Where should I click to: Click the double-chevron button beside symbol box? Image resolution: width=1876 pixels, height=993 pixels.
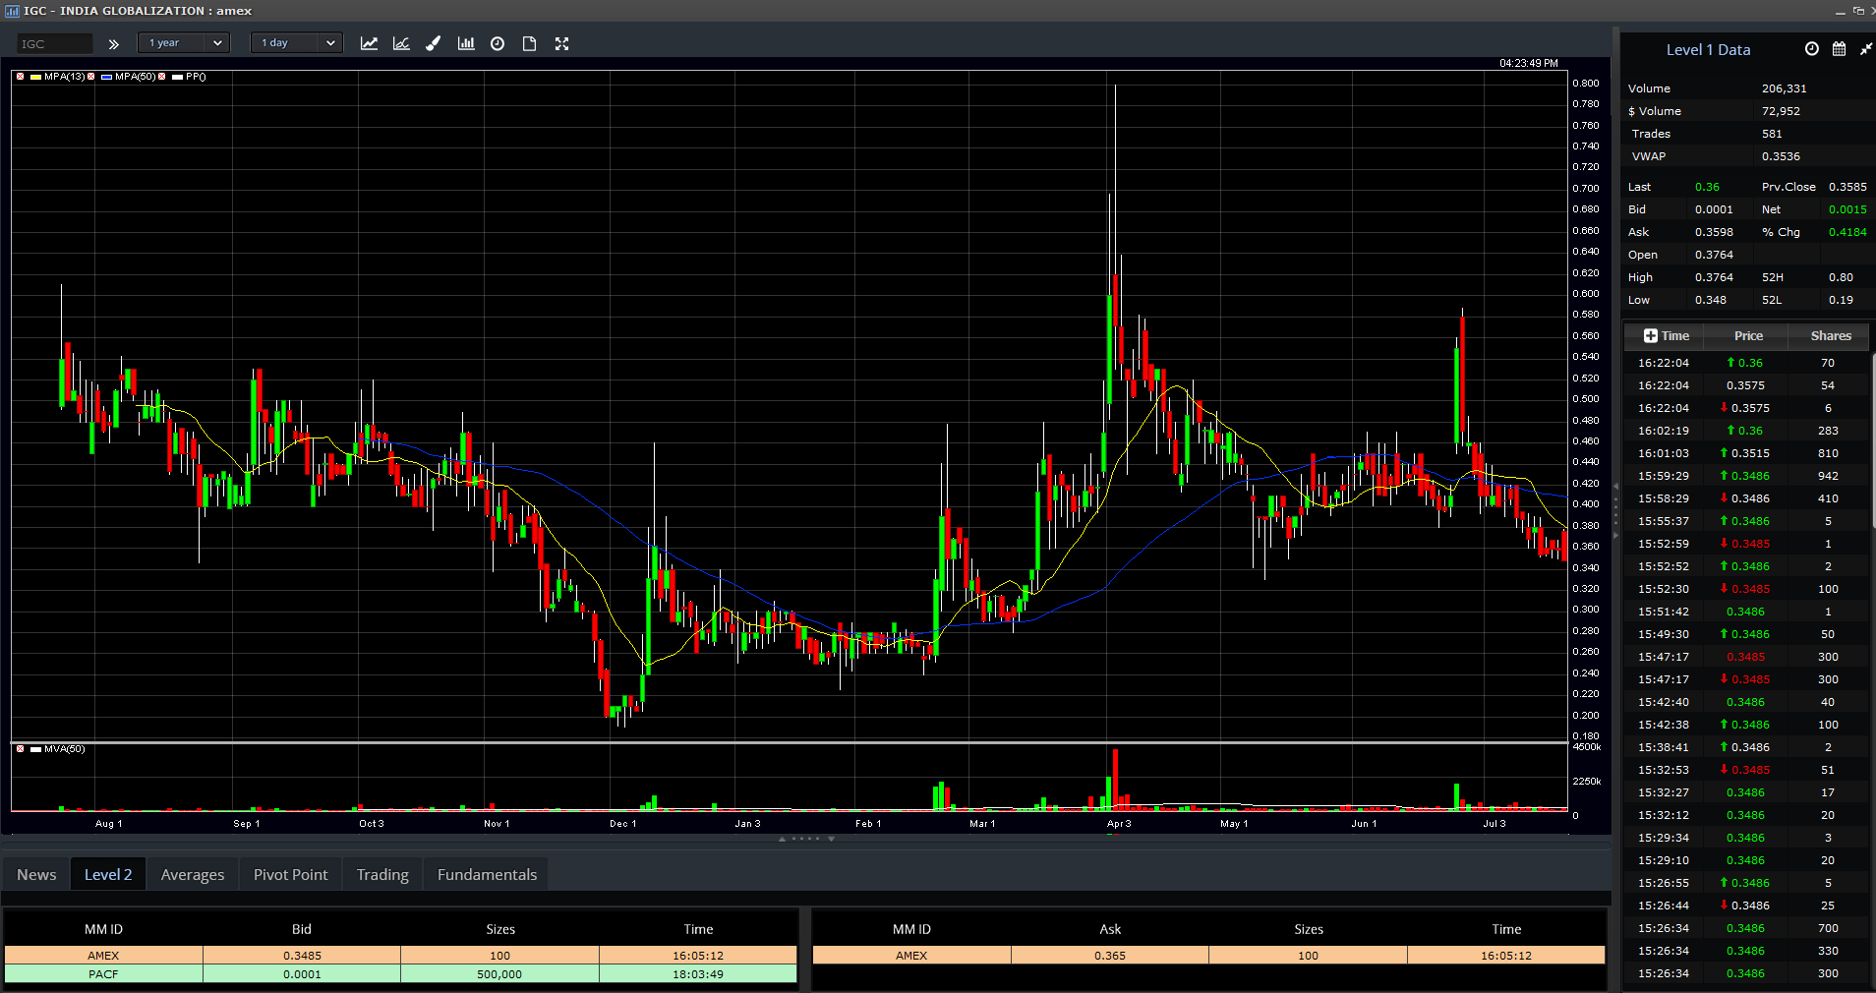click(x=114, y=44)
